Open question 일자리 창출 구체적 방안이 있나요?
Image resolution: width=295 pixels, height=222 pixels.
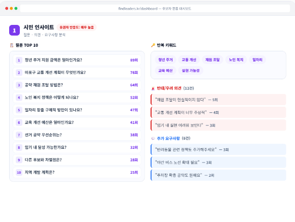(x=77, y=110)
